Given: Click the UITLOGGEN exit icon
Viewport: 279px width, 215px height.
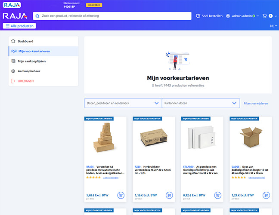Looking at the screenshot, I should coord(13,81).
